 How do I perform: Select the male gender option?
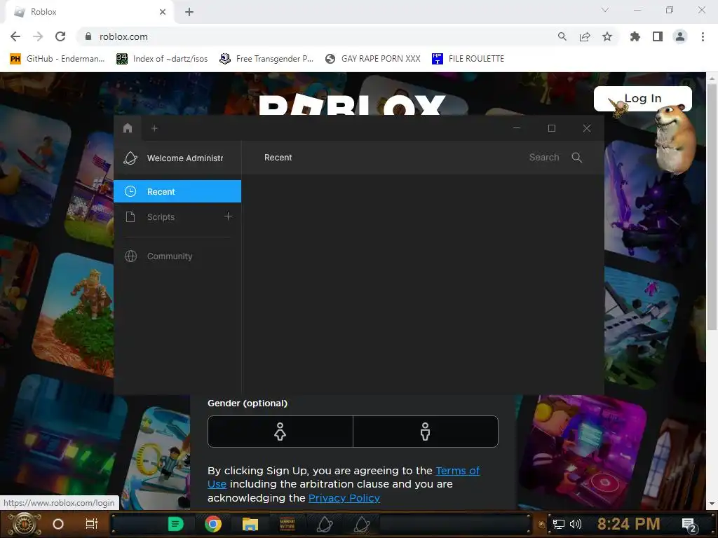coord(426,432)
